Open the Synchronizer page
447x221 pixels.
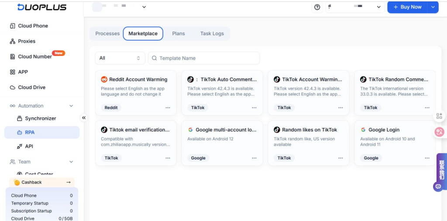point(40,118)
